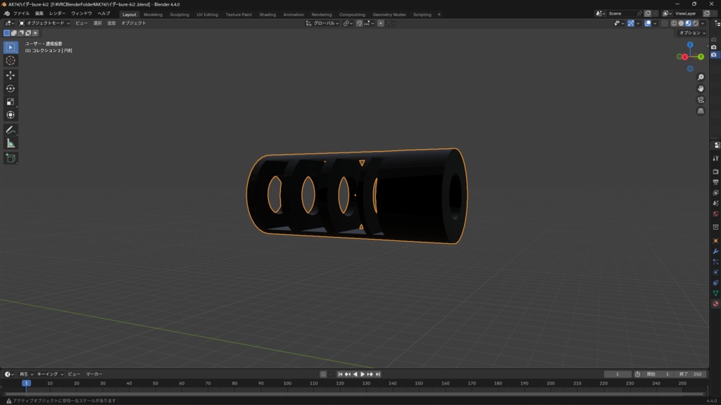Select the Annotate pencil tool
The height and width of the screenshot is (405, 721).
coord(11,130)
